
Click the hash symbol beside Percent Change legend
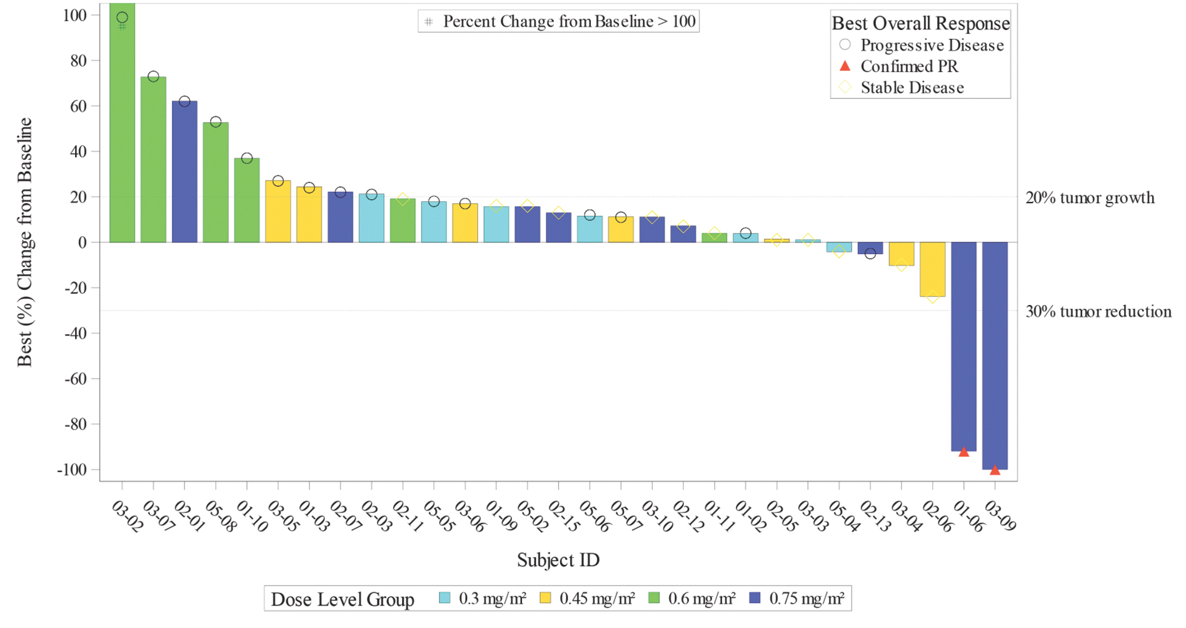coord(429,22)
